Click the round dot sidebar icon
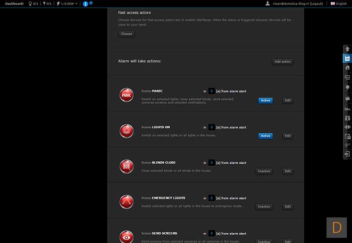 (x=347, y=87)
